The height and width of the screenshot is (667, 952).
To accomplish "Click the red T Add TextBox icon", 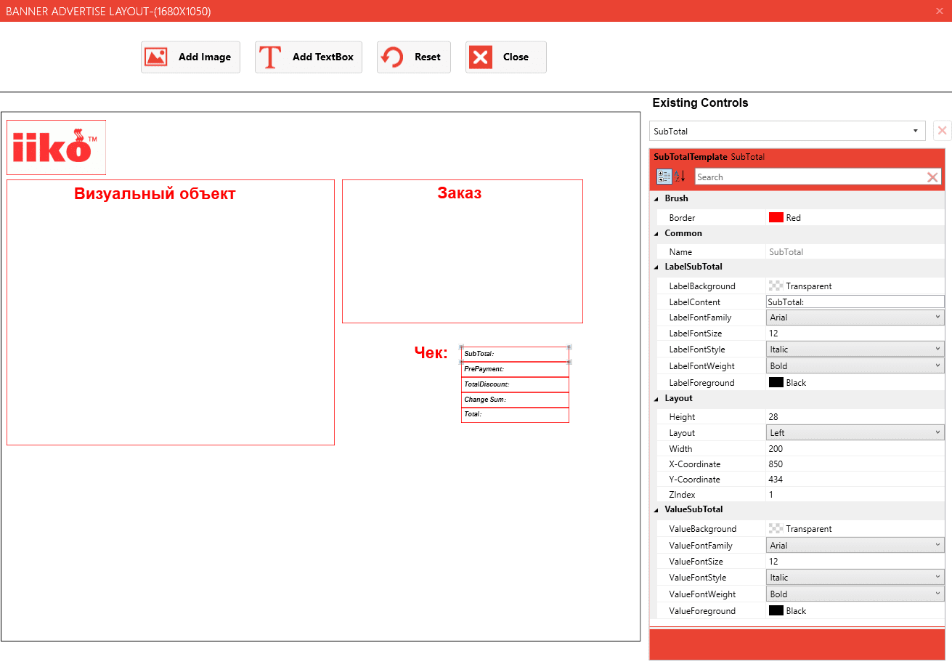I will point(270,57).
